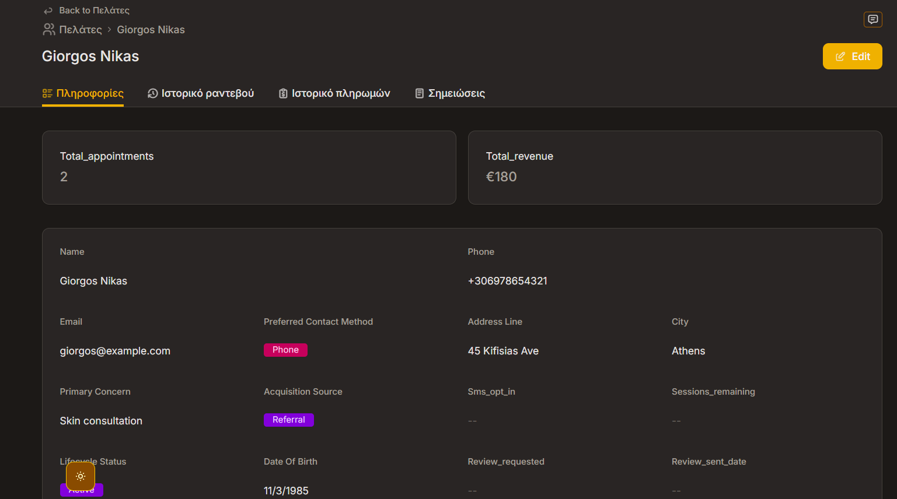Click the customers people icon in breadcrumb
The image size is (897, 499).
pos(49,29)
